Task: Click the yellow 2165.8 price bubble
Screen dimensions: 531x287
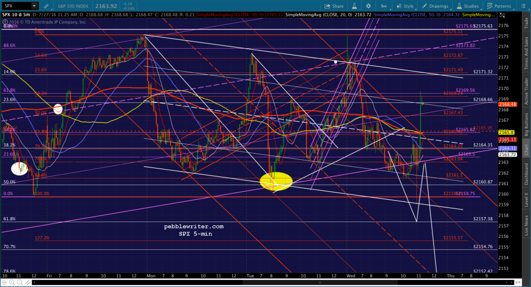Action: click(x=506, y=133)
